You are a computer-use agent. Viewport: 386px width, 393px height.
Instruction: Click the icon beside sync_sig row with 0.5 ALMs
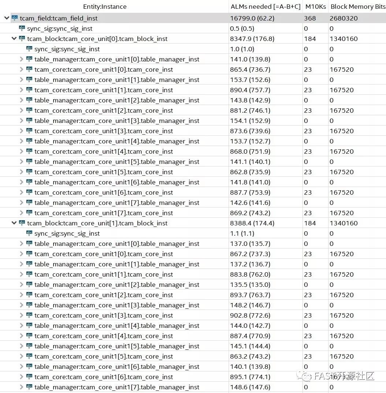pos(22,28)
